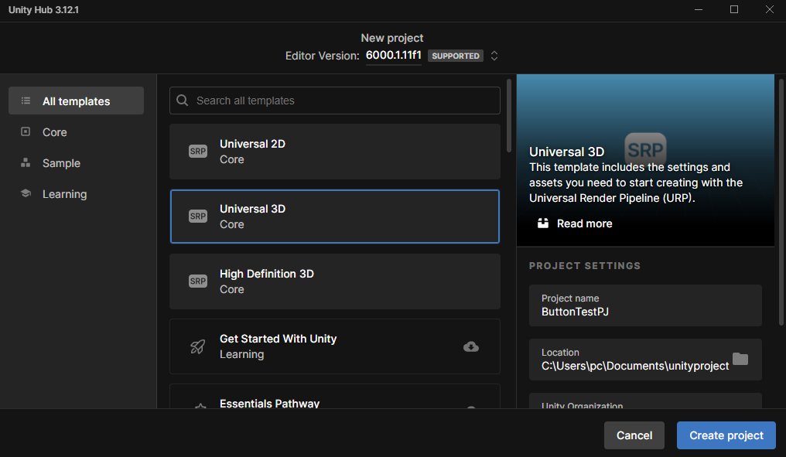Click the All templates list icon
Image resolution: width=786 pixels, height=457 pixels.
[26, 101]
